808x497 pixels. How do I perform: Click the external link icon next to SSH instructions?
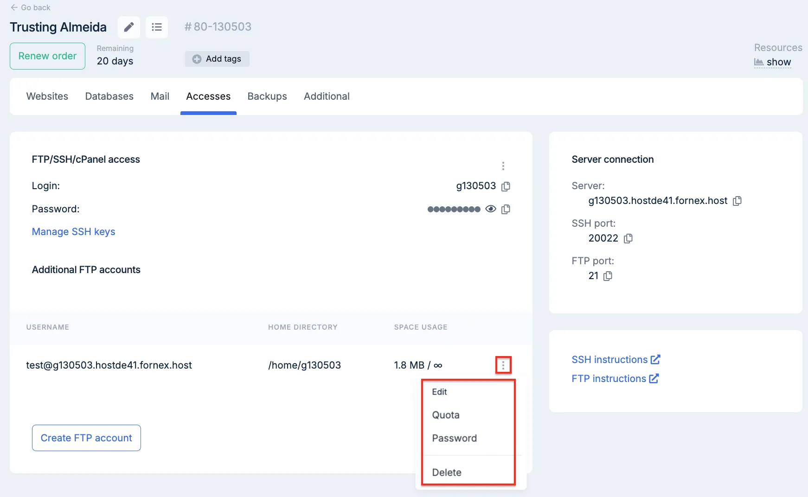655,359
